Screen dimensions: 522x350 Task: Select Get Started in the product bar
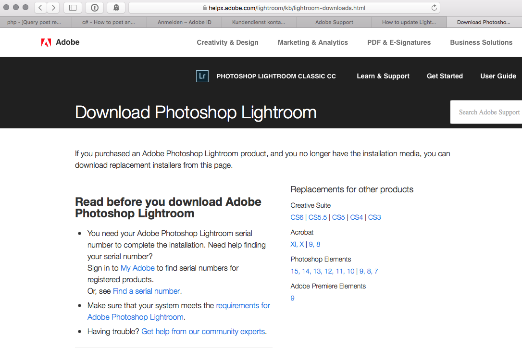click(x=445, y=76)
